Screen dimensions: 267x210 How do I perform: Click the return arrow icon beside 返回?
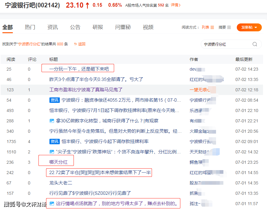pyautogui.click(x=75, y=44)
